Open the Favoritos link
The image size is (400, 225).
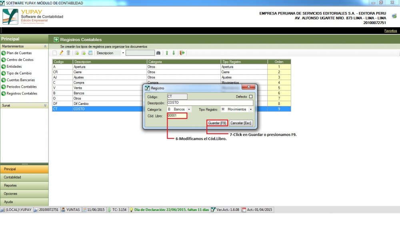pyautogui.click(x=390, y=31)
